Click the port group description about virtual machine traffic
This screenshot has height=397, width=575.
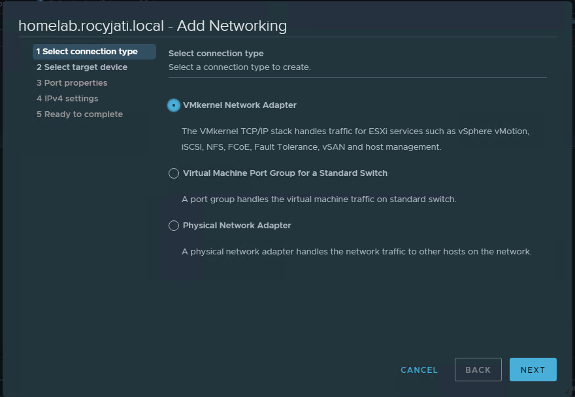[319, 199]
